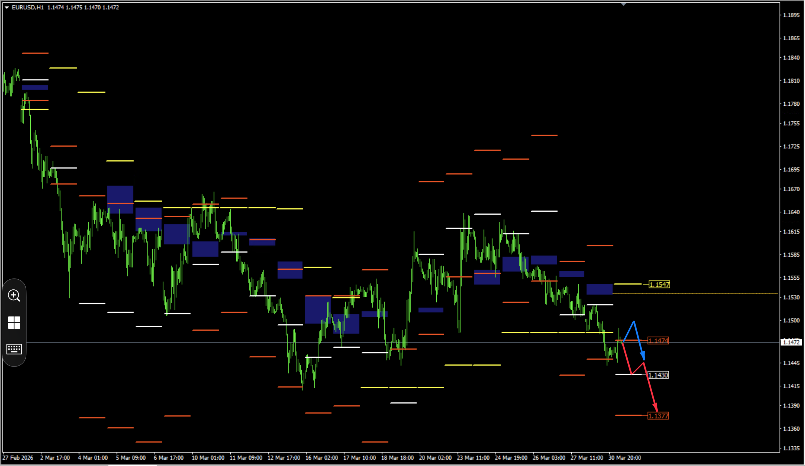Click the chart shift triangle marker at top

tap(623, 4)
